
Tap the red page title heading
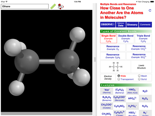point(122,13)
